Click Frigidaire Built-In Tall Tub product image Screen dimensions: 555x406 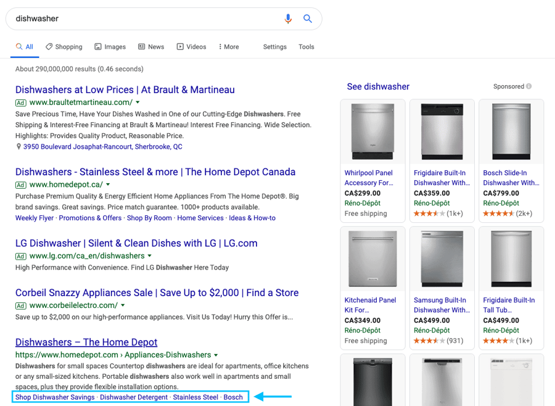511,259
